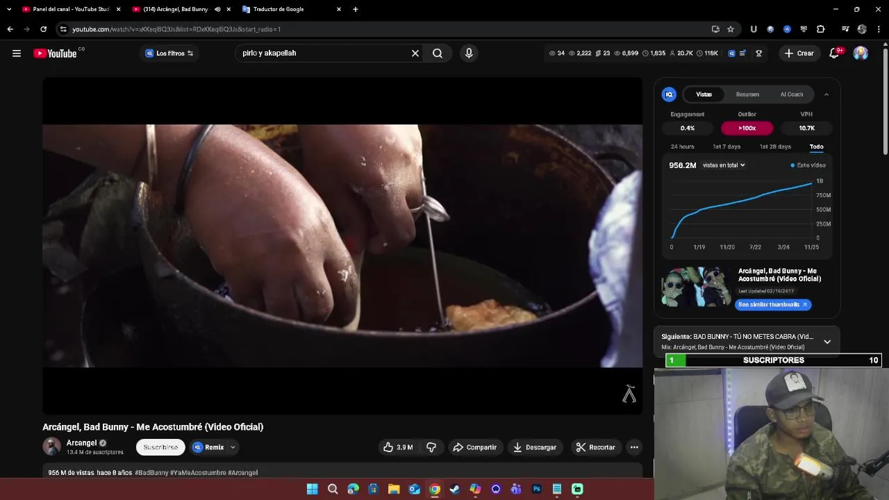Open Chrome tab search dropdown
889x500 pixels.
tap(8, 9)
